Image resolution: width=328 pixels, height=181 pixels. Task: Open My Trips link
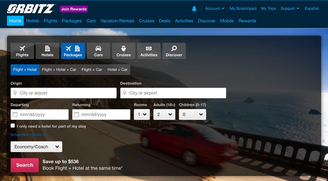[x=268, y=8]
